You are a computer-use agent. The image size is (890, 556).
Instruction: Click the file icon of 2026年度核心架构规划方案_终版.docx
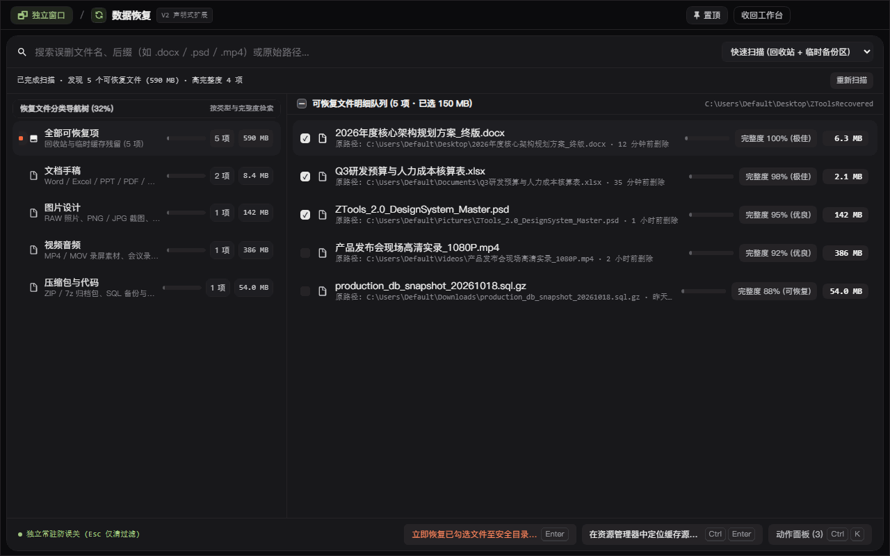coord(323,138)
